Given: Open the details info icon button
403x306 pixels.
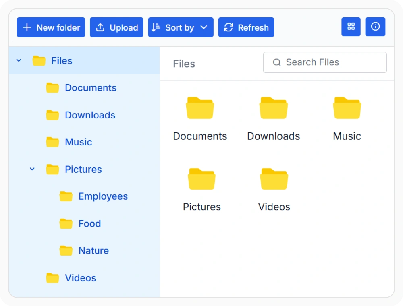Looking at the screenshot, I should (375, 27).
